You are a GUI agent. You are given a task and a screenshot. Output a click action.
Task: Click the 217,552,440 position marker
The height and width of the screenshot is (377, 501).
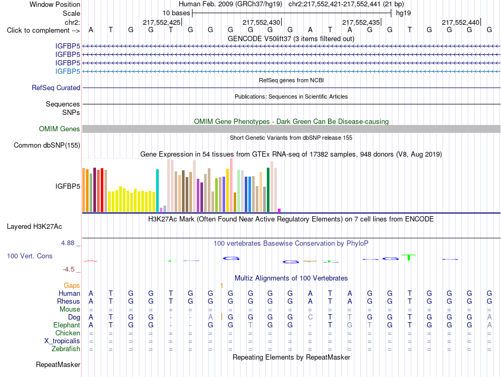click(461, 22)
